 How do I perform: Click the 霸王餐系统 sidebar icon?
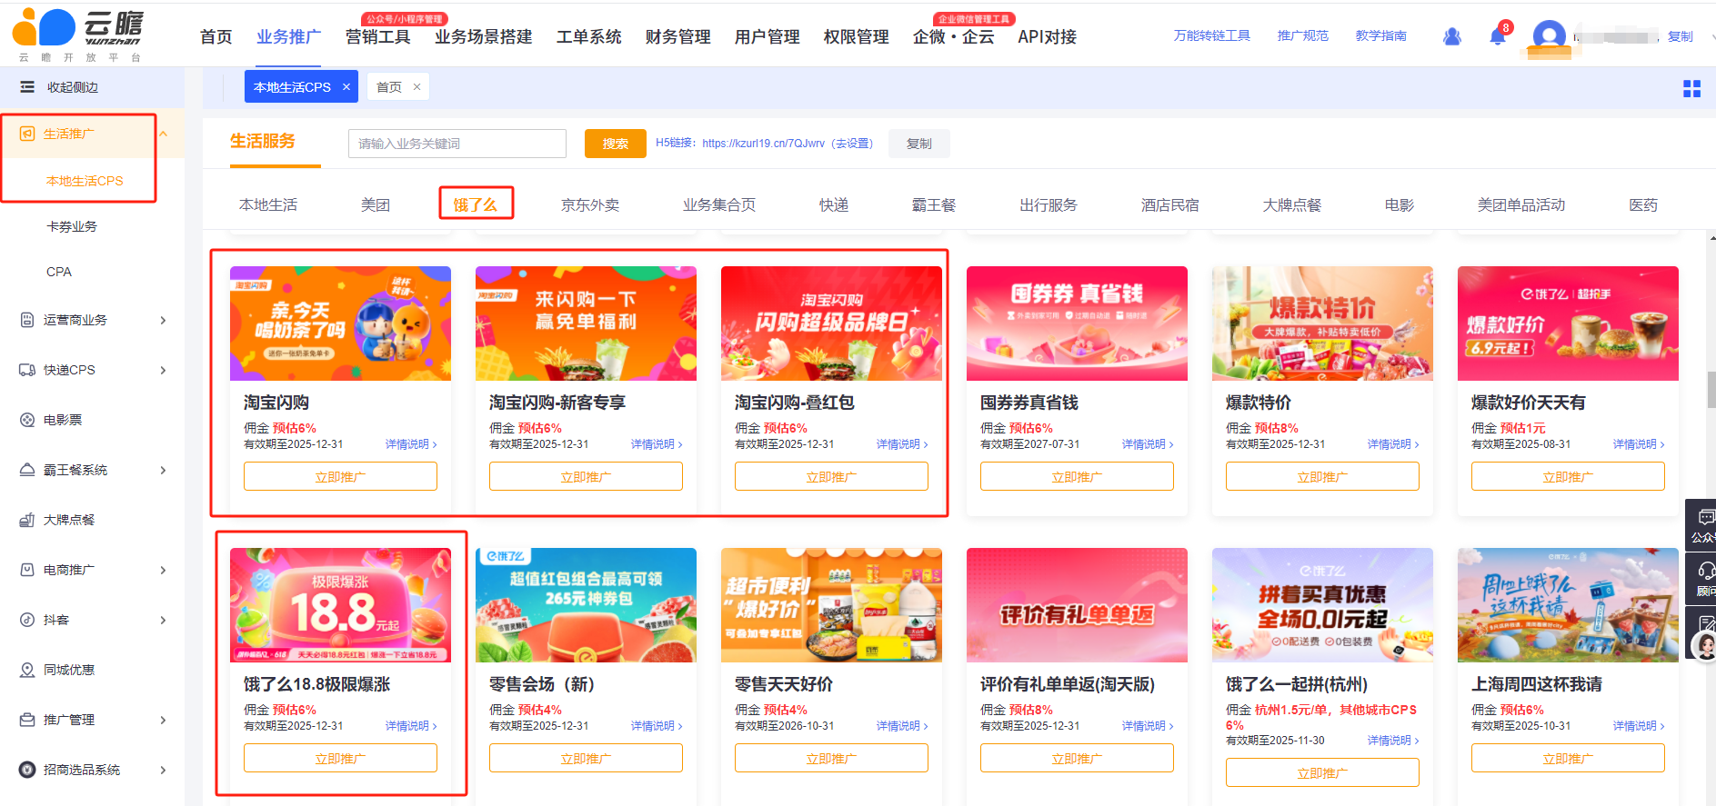point(27,470)
